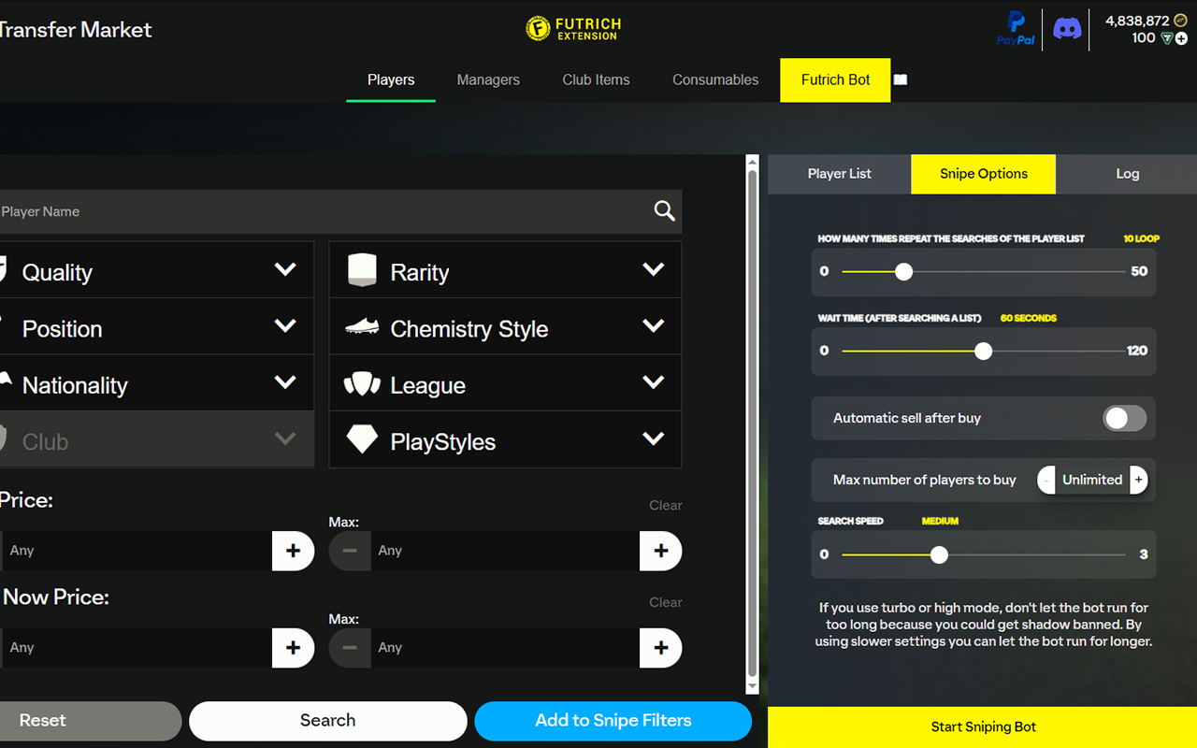Image resolution: width=1197 pixels, height=748 pixels.
Task: Increase the Max bid price with plus
Action: (x=660, y=551)
